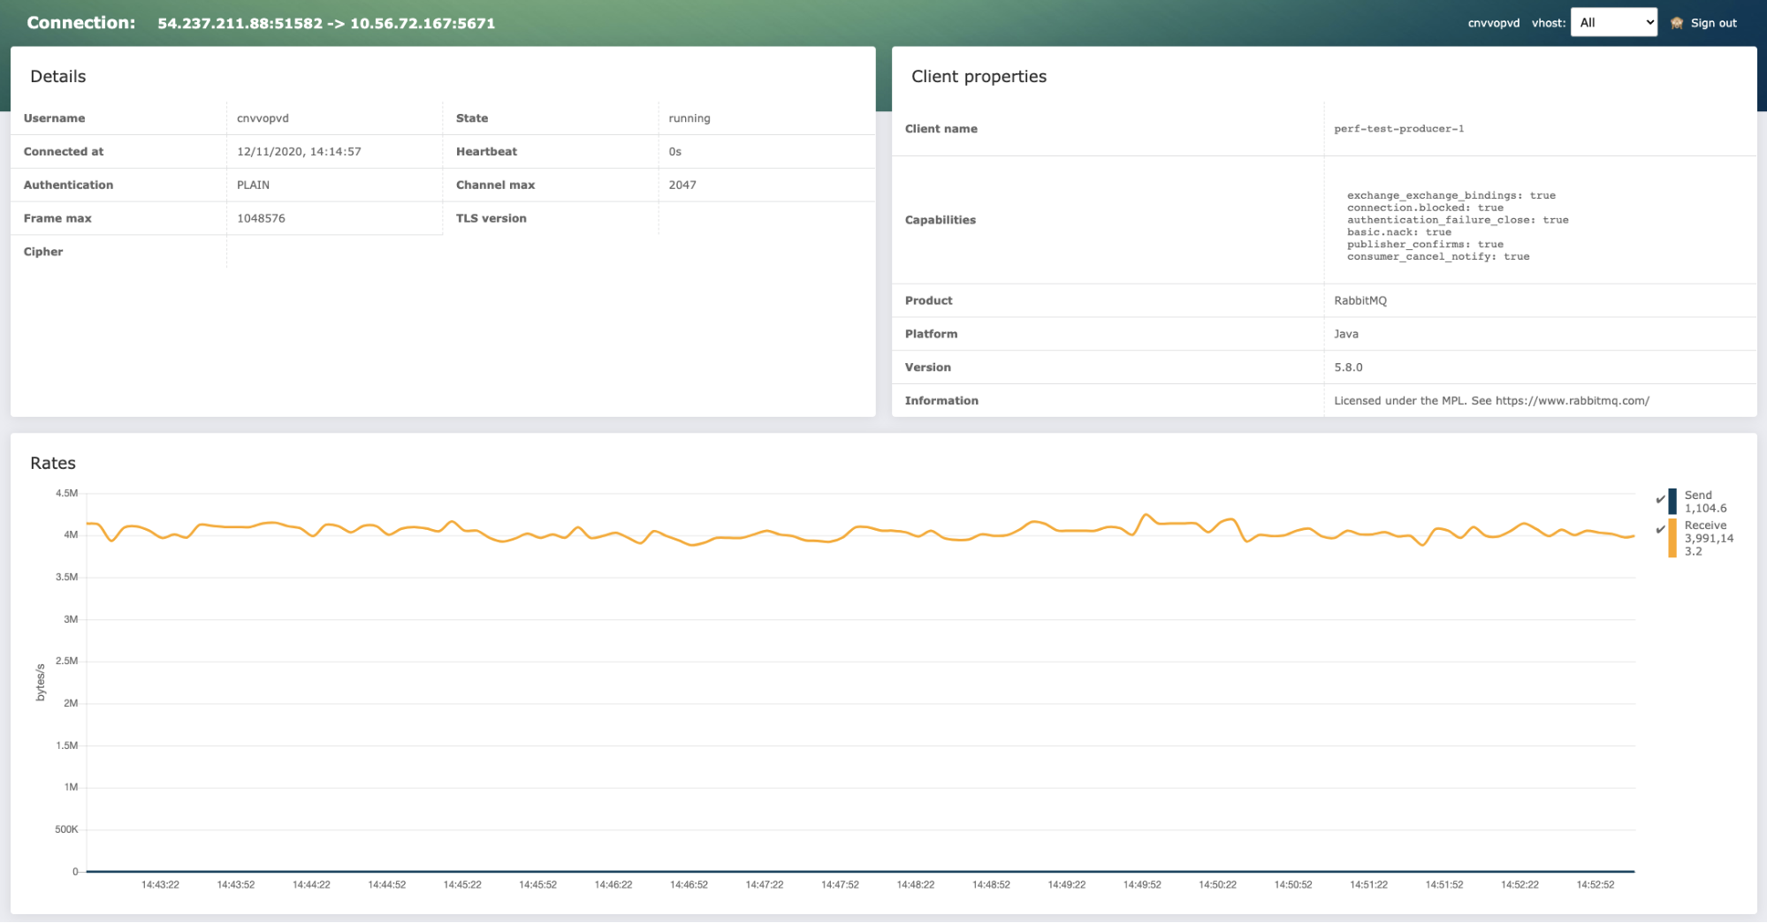Screen dimensions: 1767x923
Task: Select the perf-test-producer-1 client name value
Action: point(1398,129)
